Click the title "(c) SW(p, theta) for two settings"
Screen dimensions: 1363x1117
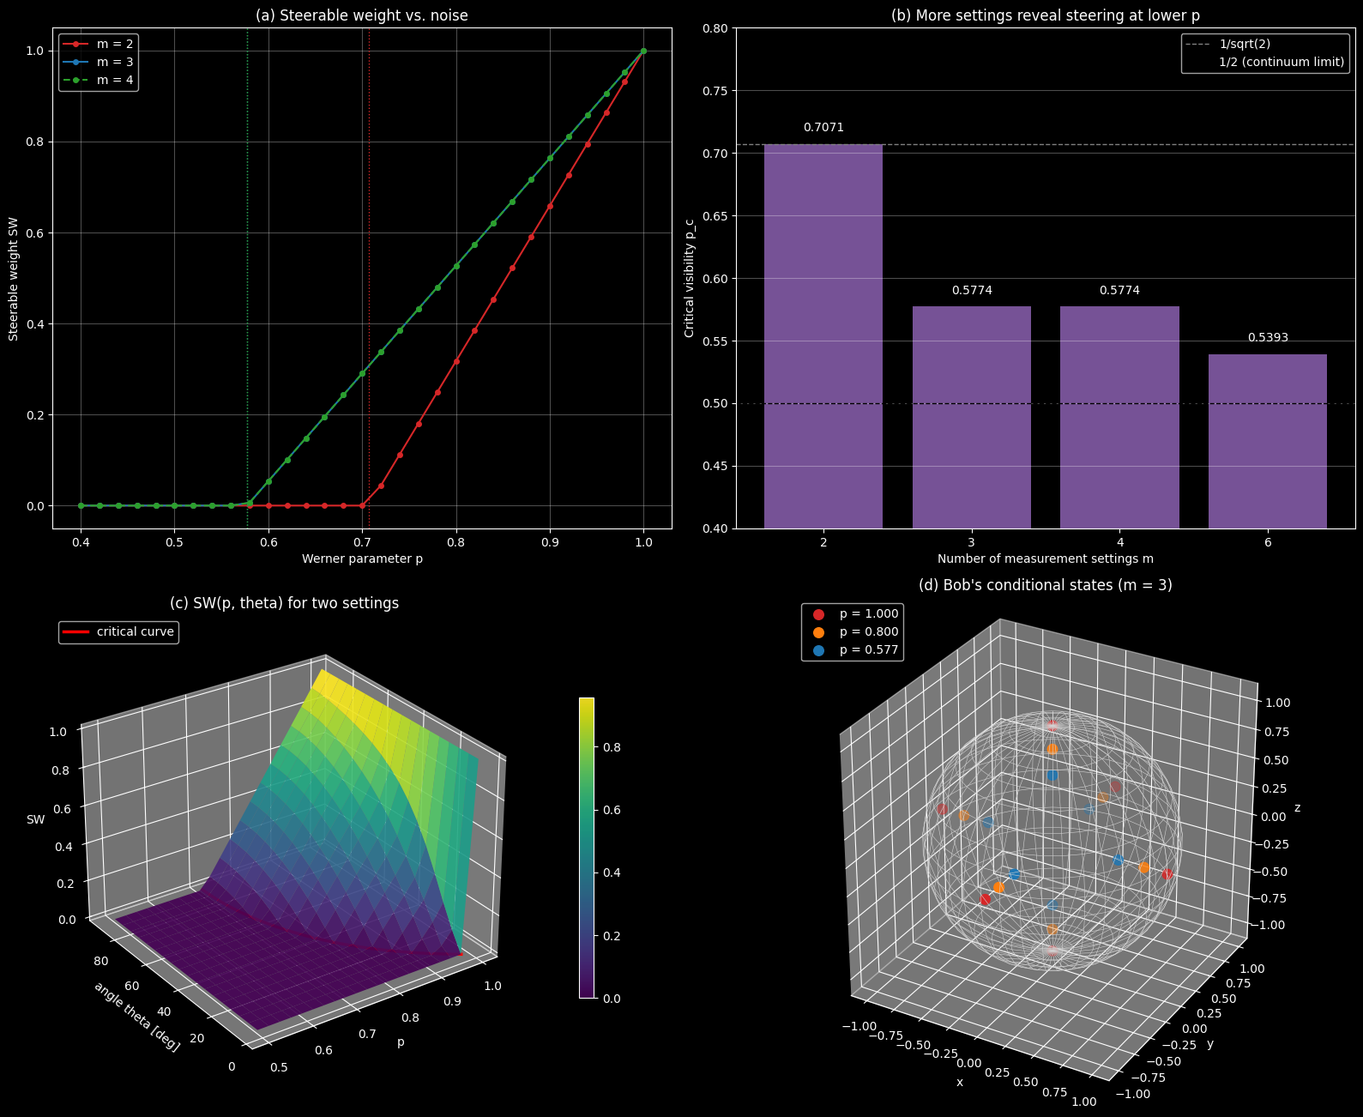[285, 603]
